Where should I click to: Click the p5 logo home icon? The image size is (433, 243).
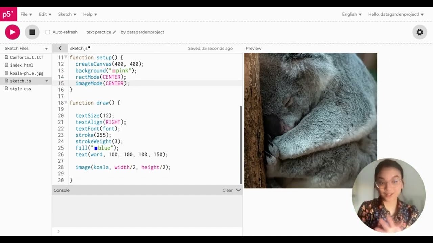[x=8, y=14]
